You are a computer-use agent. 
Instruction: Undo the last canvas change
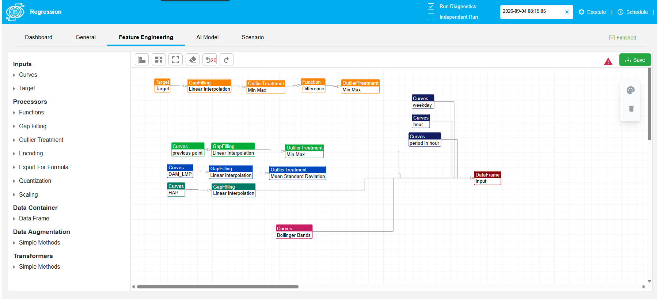[210, 60]
